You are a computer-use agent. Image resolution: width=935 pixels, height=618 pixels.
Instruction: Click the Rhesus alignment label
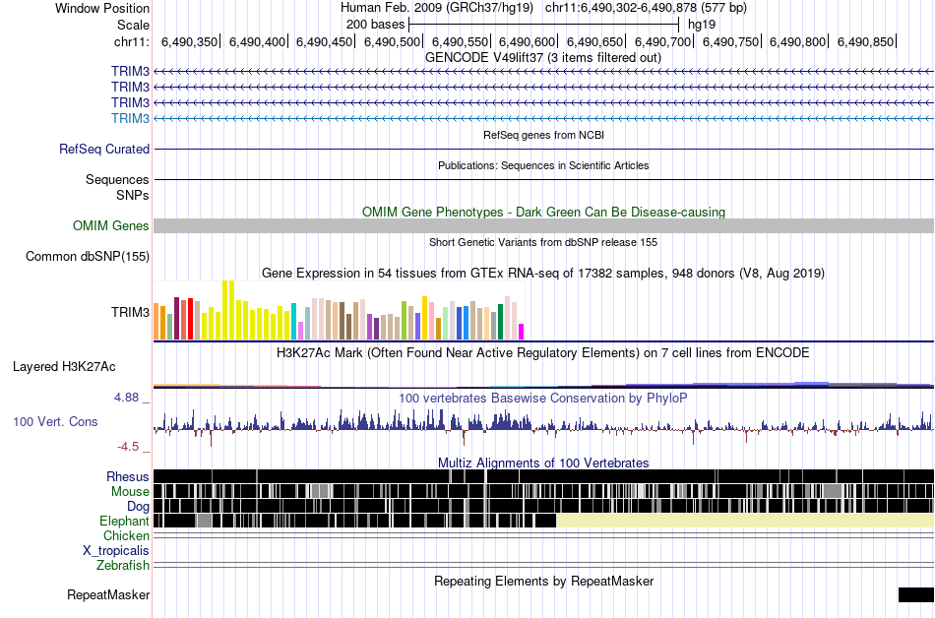point(128,476)
